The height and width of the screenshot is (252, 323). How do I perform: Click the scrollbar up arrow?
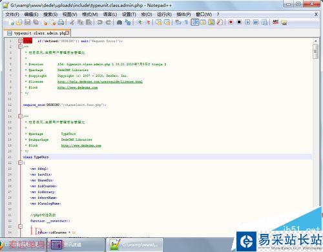pos(315,41)
